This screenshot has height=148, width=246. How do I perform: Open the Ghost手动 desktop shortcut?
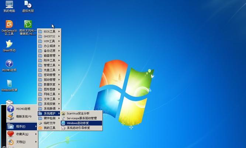pos(9,46)
